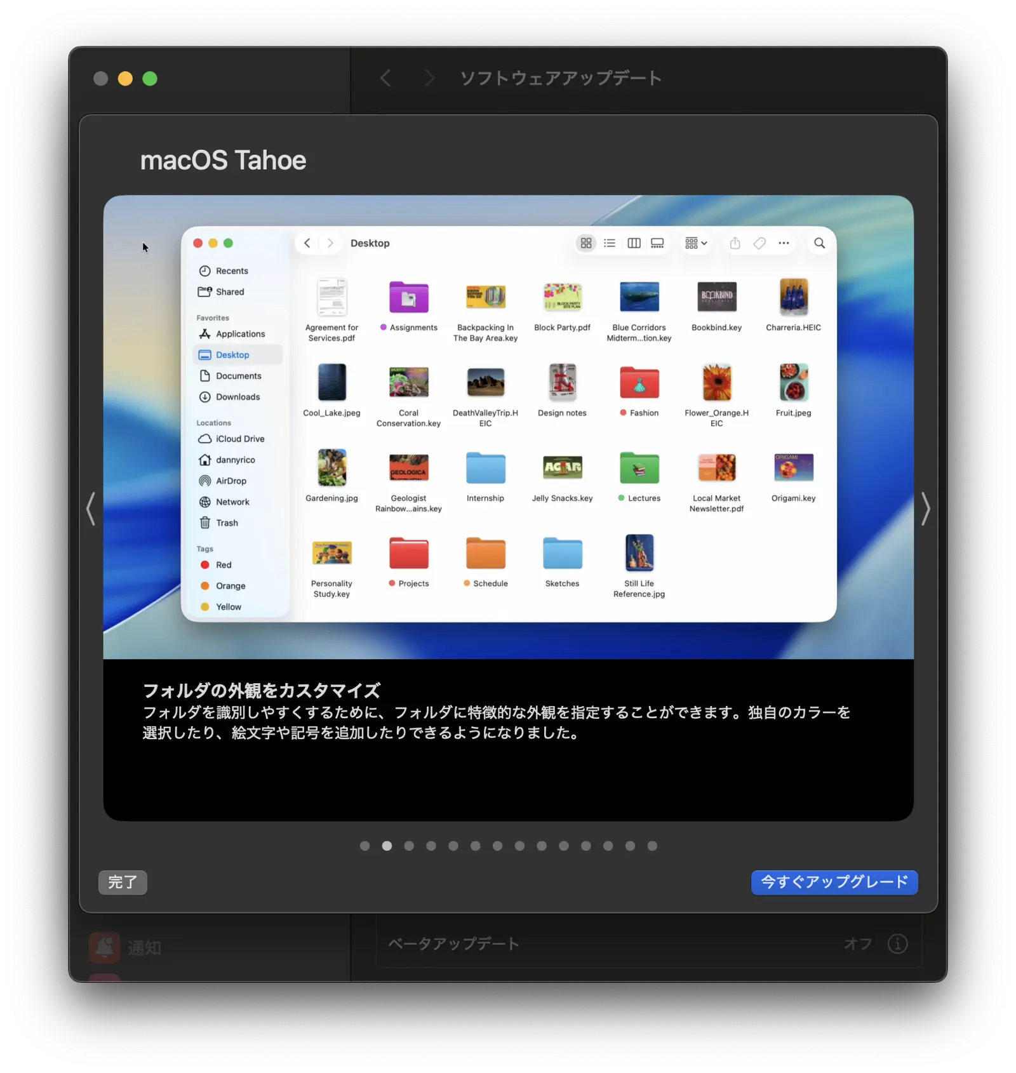Go to the previous feature slide
The width and height of the screenshot is (1016, 1073).
(x=91, y=509)
